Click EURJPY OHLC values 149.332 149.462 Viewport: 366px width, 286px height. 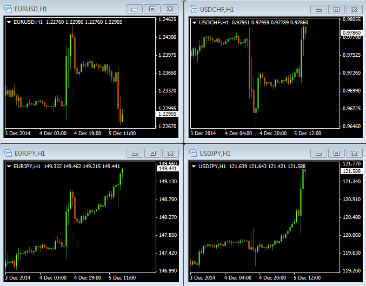[63, 167]
